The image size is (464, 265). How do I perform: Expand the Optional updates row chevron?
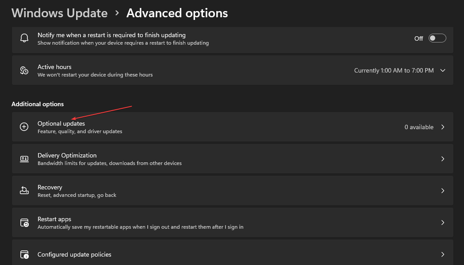point(442,127)
